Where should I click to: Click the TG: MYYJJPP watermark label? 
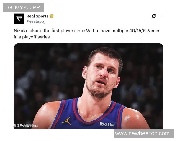(x=23, y=7)
